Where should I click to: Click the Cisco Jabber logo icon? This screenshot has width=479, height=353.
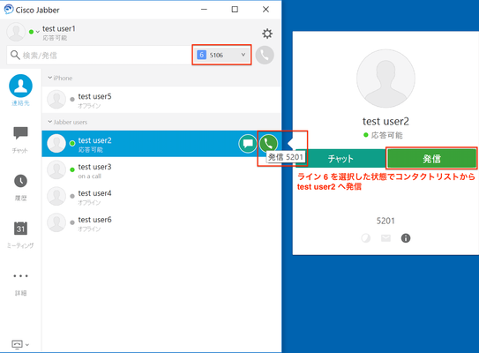click(x=9, y=10)
